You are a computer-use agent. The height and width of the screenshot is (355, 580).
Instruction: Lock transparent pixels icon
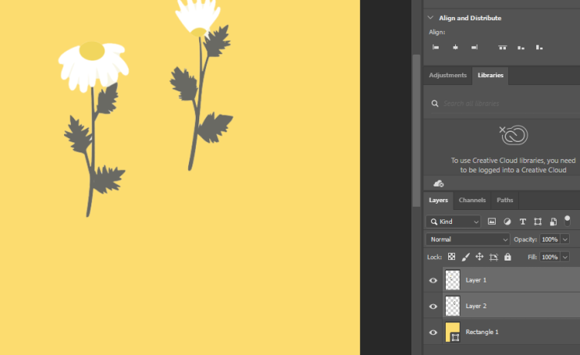(x=452, y=257)
